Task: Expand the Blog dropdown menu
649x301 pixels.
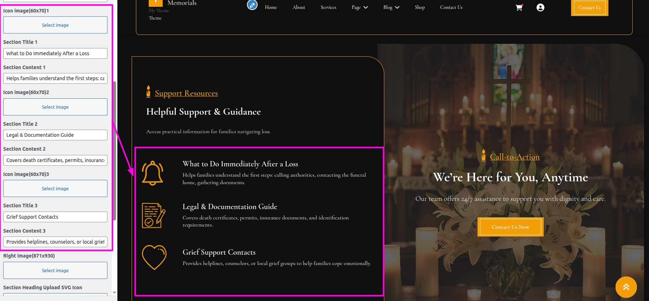Action: tap(391, 7)
